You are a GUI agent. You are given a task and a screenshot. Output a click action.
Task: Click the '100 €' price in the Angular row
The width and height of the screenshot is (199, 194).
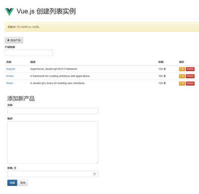(162, 69)
